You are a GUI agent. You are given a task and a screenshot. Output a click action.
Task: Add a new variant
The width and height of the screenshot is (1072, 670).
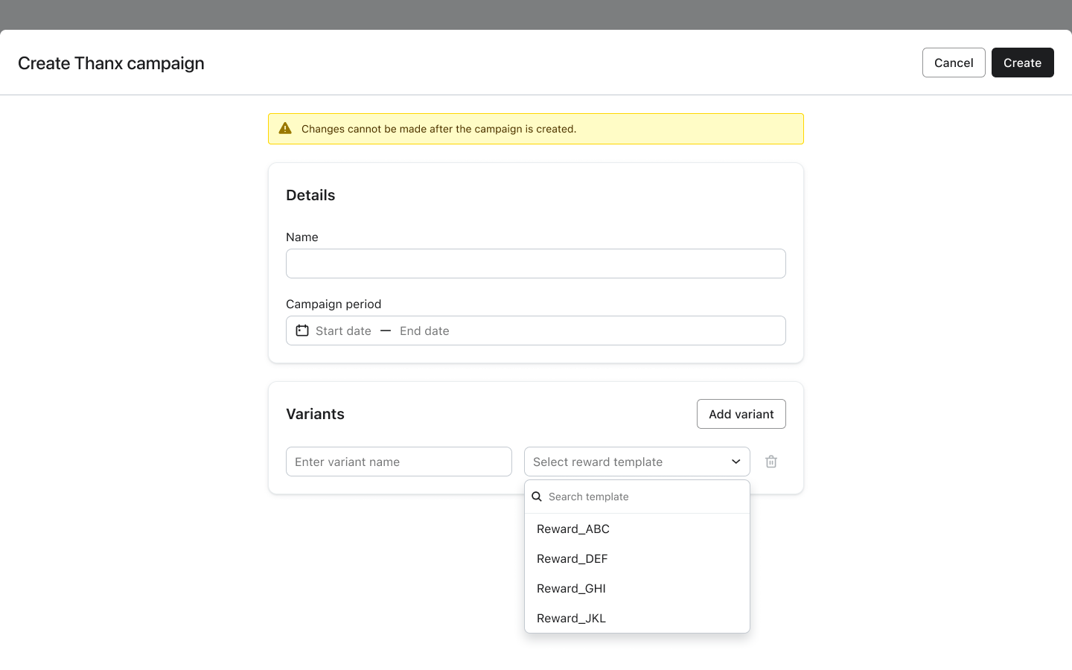(x=741, y=414)
